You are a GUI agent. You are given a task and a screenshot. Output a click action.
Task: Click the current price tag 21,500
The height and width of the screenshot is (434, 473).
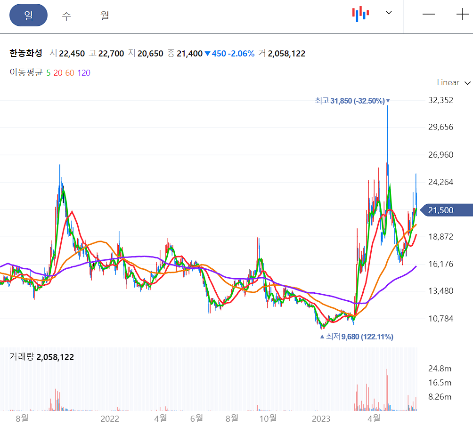point(447,210)
